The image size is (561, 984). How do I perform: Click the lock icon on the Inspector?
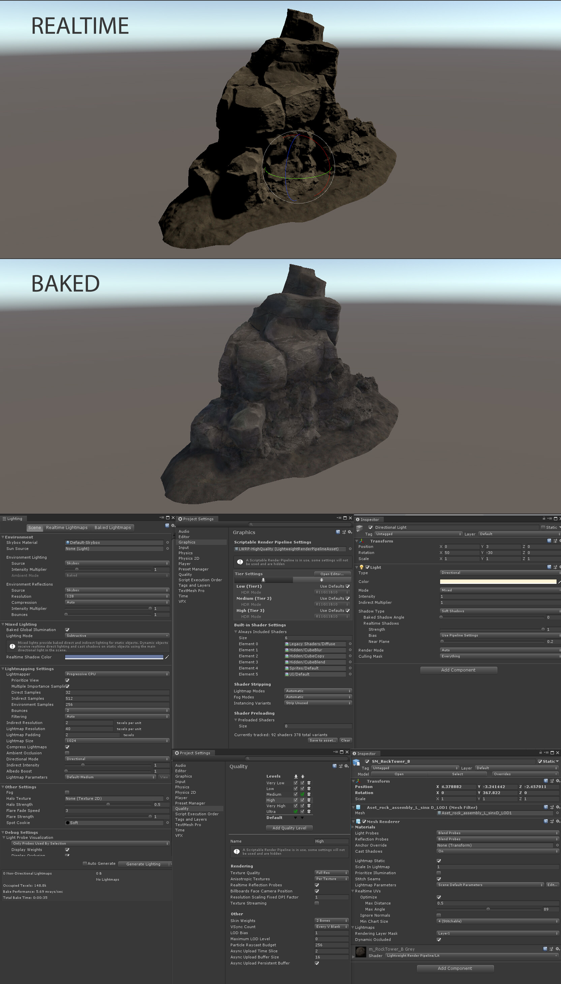coord(544,519)
